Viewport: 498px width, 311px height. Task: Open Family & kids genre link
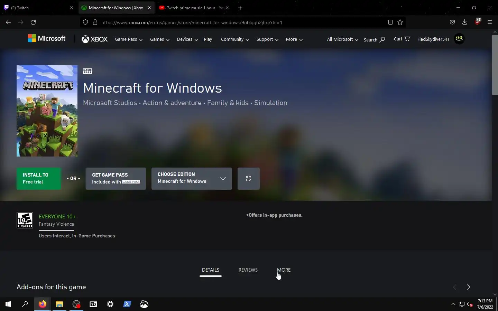coord(228,103)
